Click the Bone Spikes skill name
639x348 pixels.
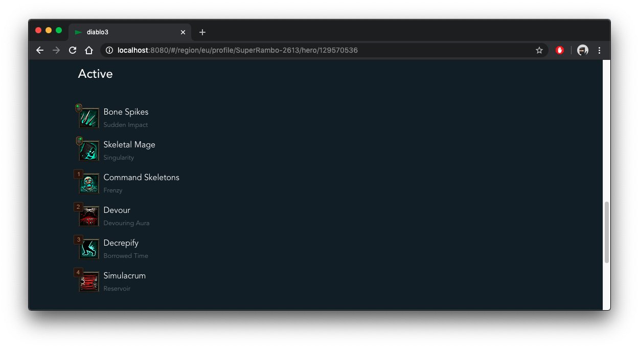point(126,112)
